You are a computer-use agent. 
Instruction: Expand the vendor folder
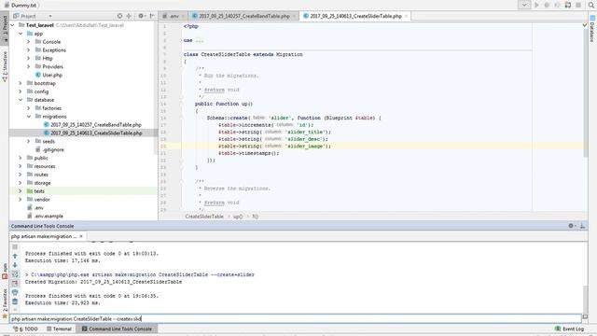tap(21, 199)
